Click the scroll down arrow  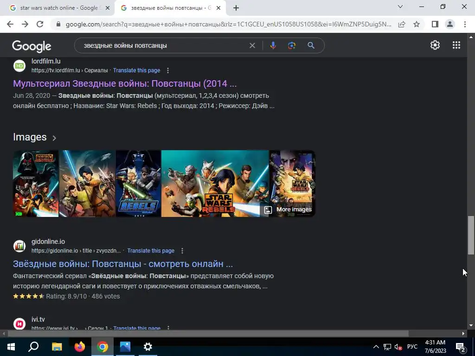471,325
